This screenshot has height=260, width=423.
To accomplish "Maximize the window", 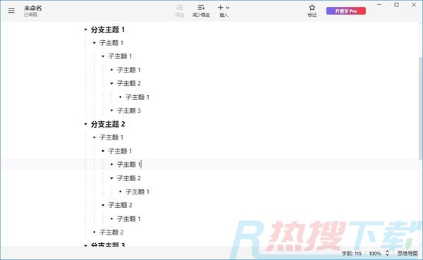I will click(396, 5).
